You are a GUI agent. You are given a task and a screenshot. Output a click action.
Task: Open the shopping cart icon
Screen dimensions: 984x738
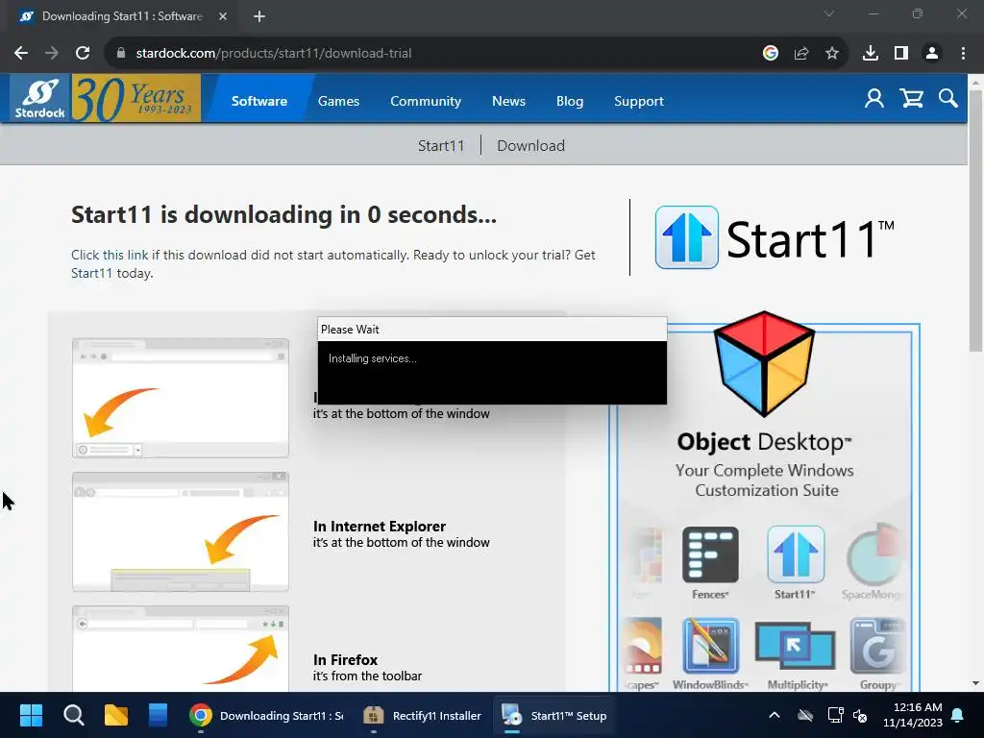pos(911,99)
